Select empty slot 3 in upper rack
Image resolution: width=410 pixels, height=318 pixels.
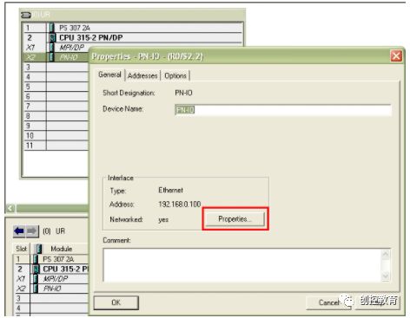point(56,67)
